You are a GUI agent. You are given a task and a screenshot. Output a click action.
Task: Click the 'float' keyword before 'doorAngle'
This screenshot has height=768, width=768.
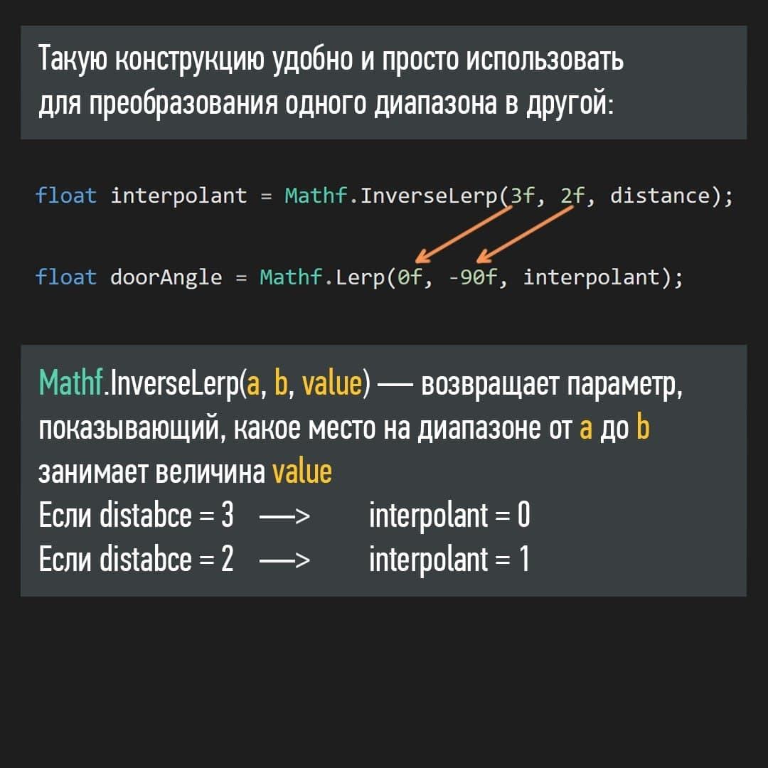tap(66, 277)
